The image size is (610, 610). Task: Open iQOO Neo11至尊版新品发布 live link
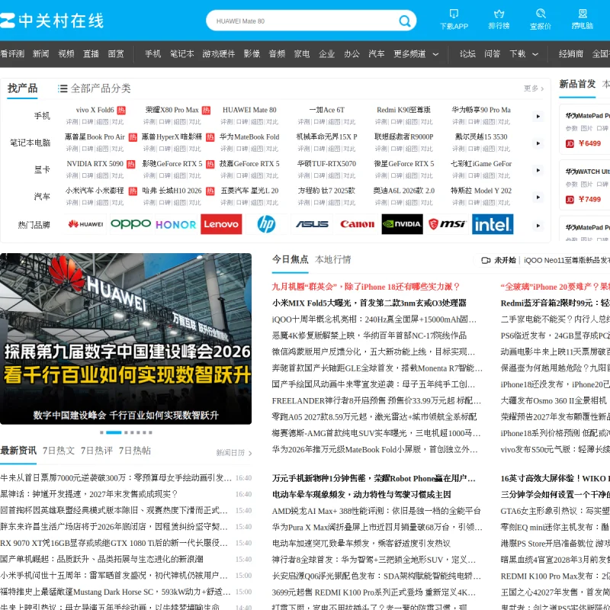[567, 260]
